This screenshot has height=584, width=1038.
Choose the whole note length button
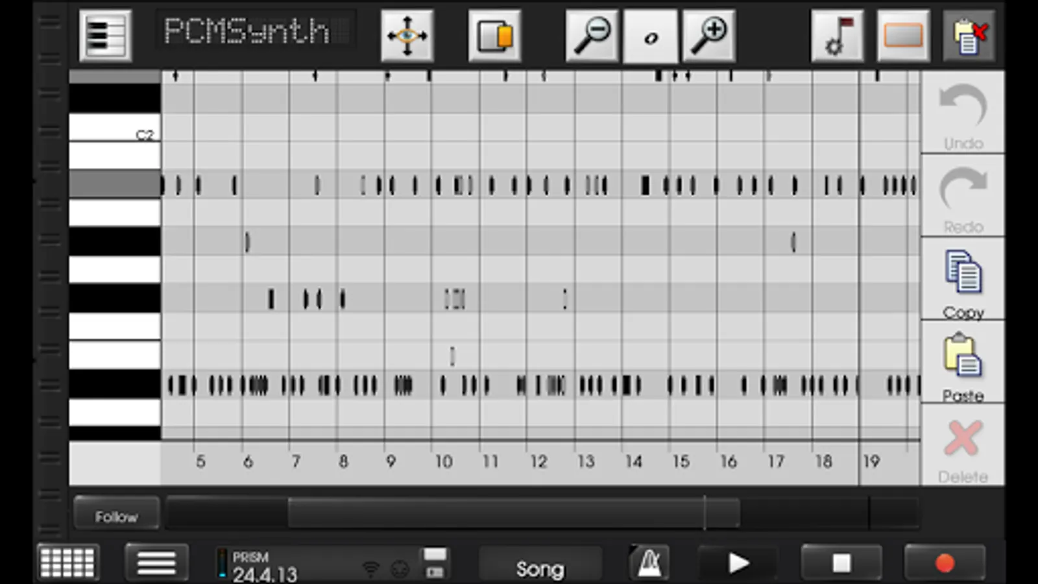point(650,35)
